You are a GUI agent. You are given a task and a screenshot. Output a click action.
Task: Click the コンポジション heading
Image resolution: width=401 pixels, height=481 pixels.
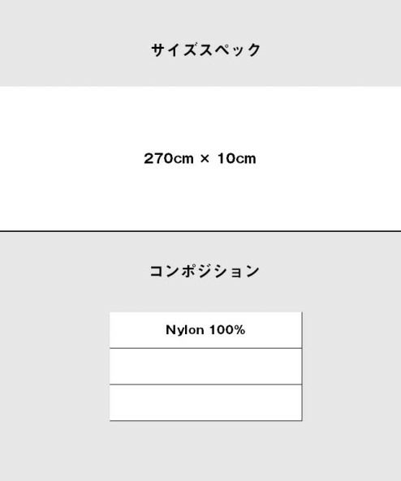coord(205,271)
